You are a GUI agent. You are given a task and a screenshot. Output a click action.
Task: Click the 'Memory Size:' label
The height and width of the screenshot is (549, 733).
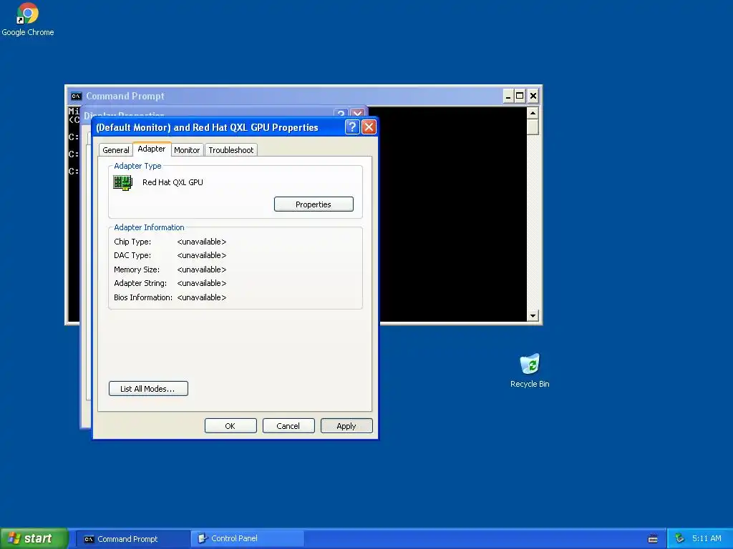coord(137,269)
